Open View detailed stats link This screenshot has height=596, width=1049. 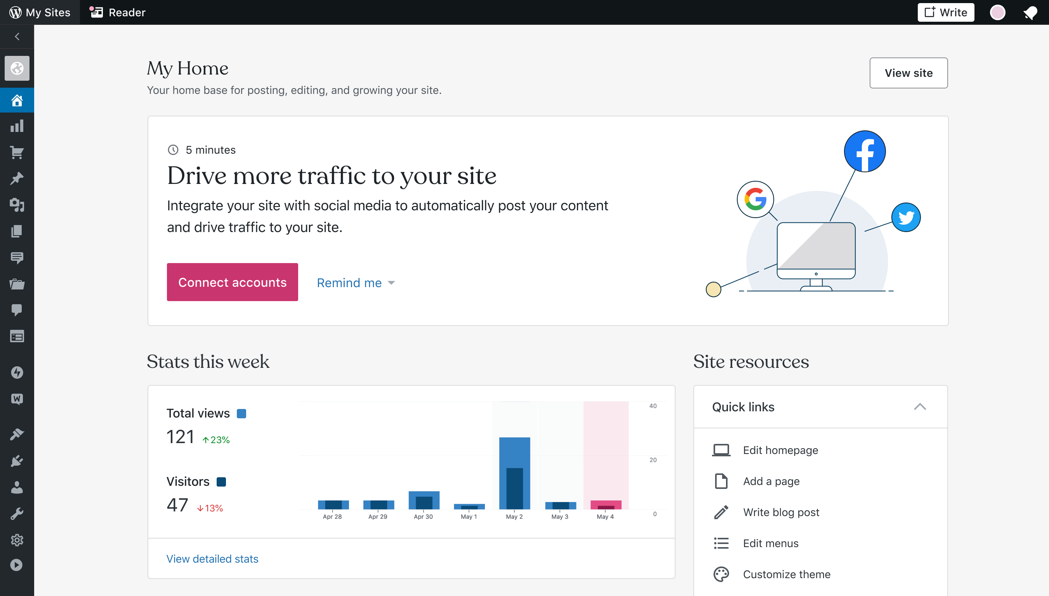[x=212, y=558]
